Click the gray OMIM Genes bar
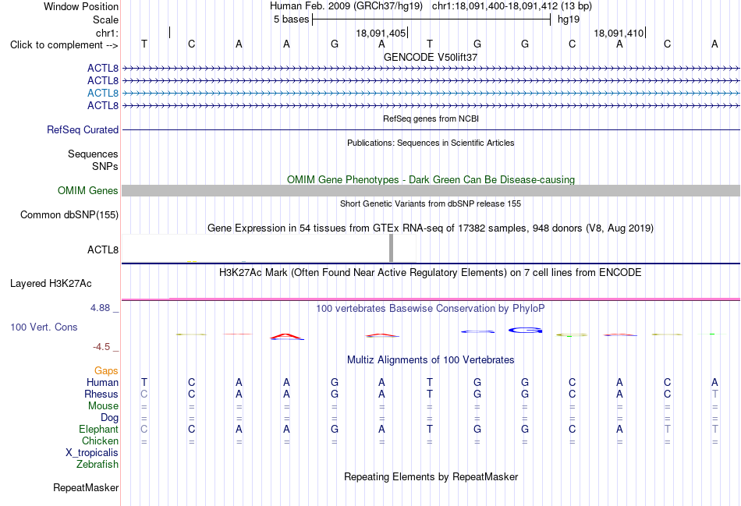This screenshot has height=506, width=741. pos(431,190)
